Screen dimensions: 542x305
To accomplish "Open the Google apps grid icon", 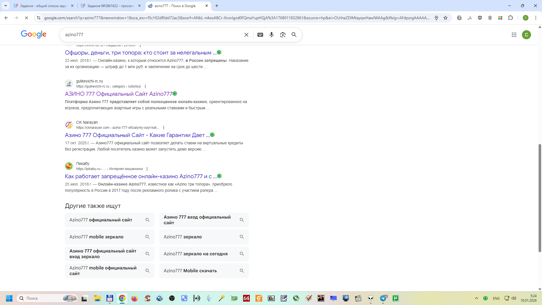I will (514, 35).
